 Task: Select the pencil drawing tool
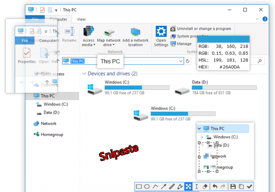(x=172, y=186)
